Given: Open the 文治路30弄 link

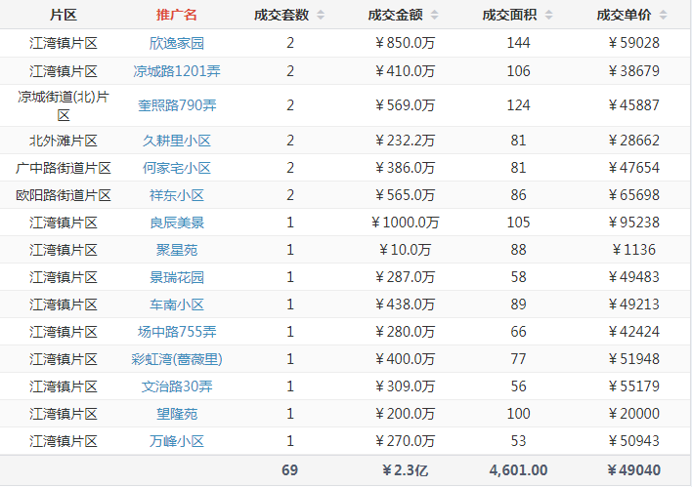Looking at the screenshot, I should pos(177,386).
